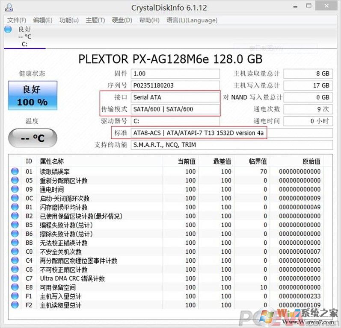341x328 pixels.
Task: Click status orb for 可用保留空间 row
Action: click(x=15, y=287)
